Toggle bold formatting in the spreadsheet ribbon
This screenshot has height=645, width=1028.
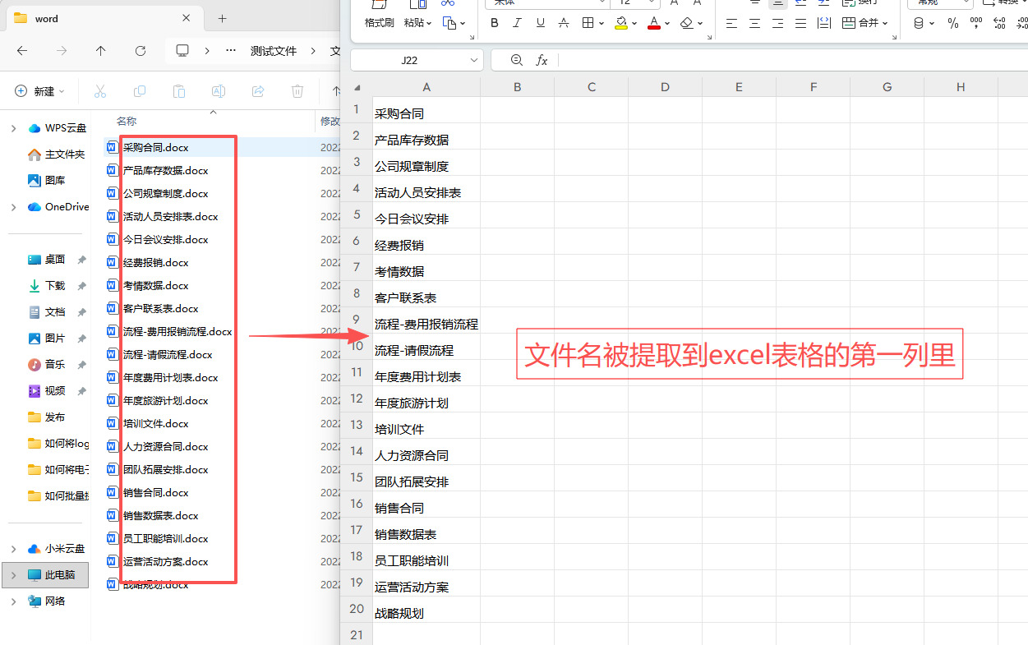494,23
